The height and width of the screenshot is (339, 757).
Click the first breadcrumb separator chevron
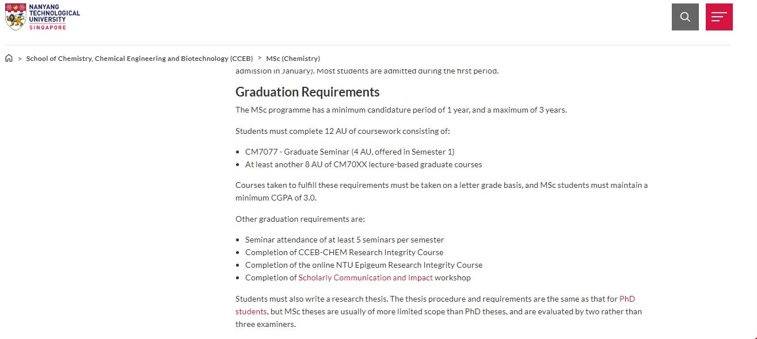[21, 58]
